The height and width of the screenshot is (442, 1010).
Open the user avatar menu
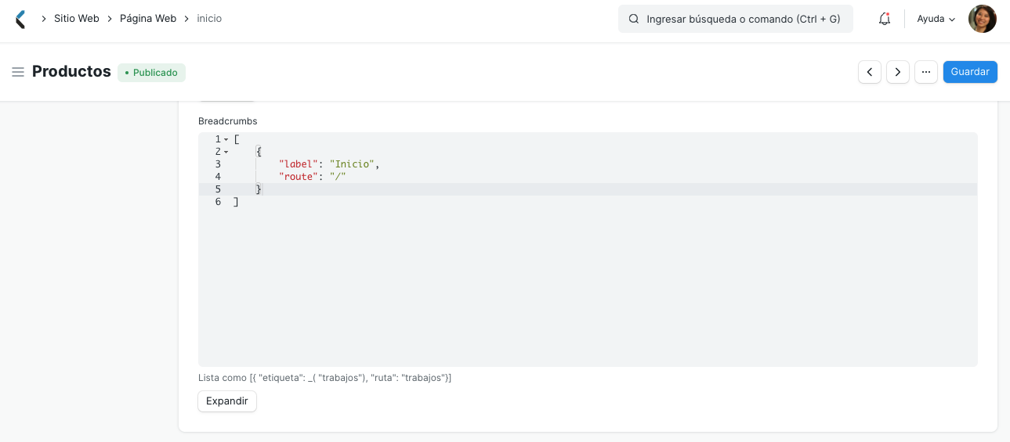coord(983,19)
